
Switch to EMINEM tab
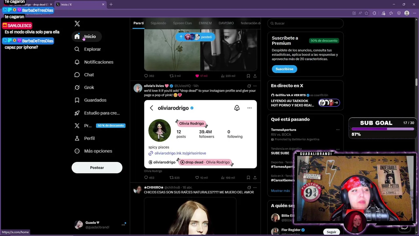tap(205, 23)
